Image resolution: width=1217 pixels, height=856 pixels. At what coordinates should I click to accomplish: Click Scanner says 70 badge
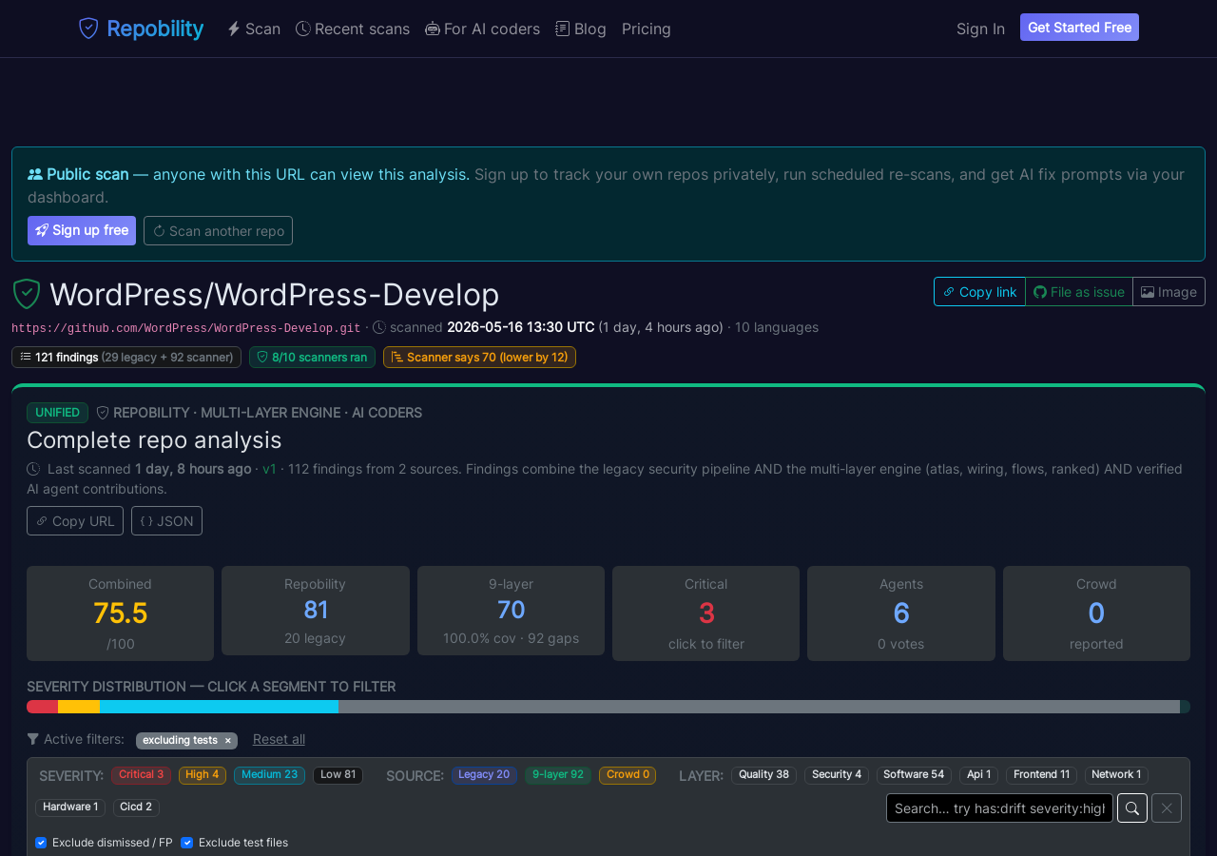[x=479, y=357]
